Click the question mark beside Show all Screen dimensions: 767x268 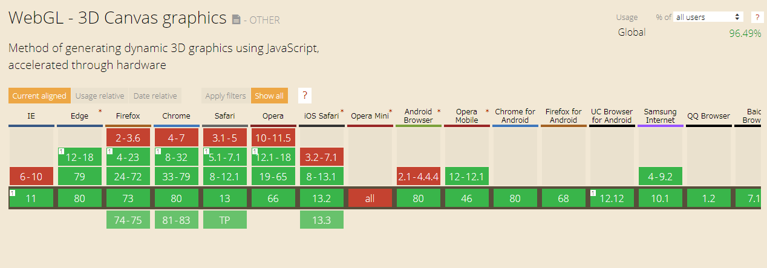[x=305, y=96]
